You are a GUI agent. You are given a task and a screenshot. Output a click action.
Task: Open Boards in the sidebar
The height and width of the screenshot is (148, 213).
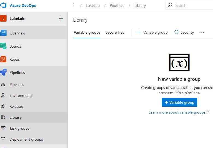(15, 46)
